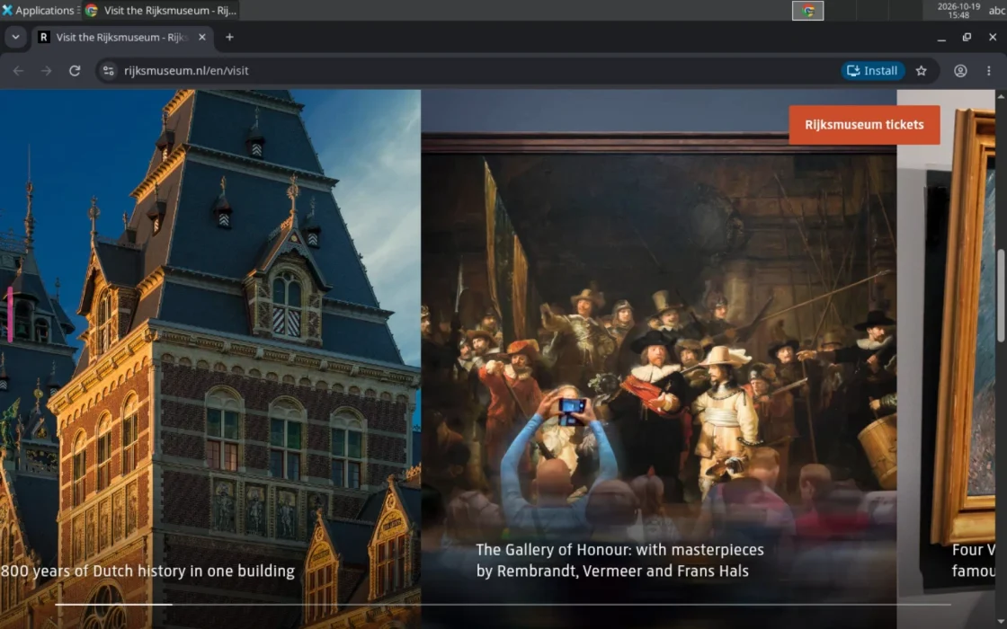
Task: Open Chrome's three-dot menu
Action: point(988,71)
